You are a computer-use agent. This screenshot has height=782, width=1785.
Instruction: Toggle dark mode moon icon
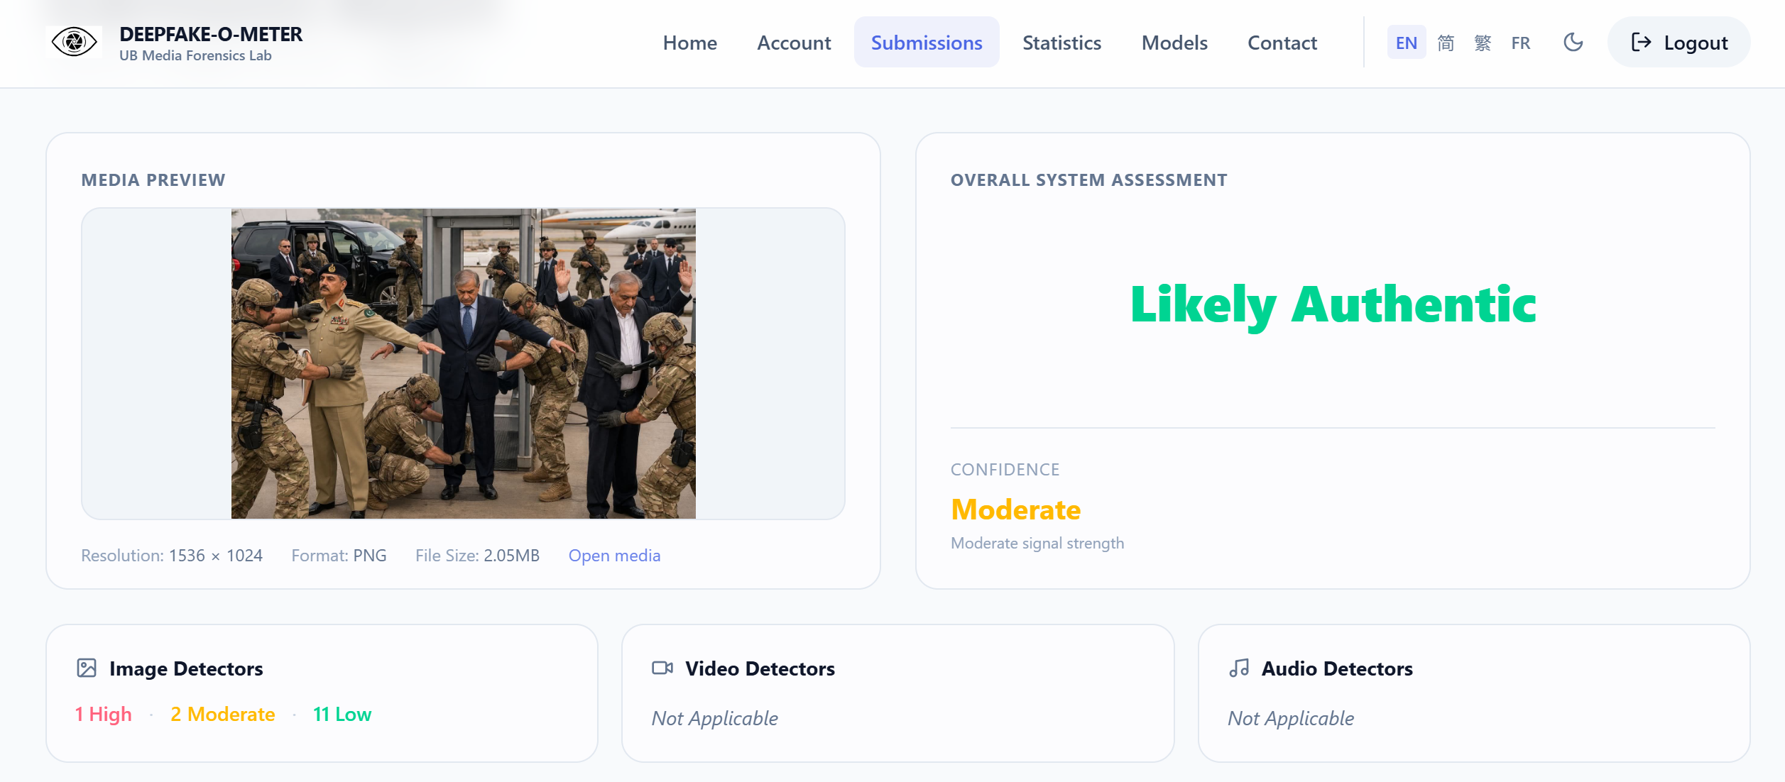point(1573,43)
